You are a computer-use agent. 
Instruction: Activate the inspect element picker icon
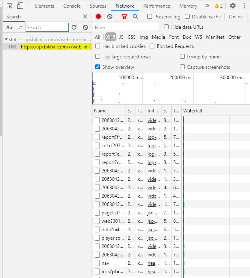pos(9,6)
